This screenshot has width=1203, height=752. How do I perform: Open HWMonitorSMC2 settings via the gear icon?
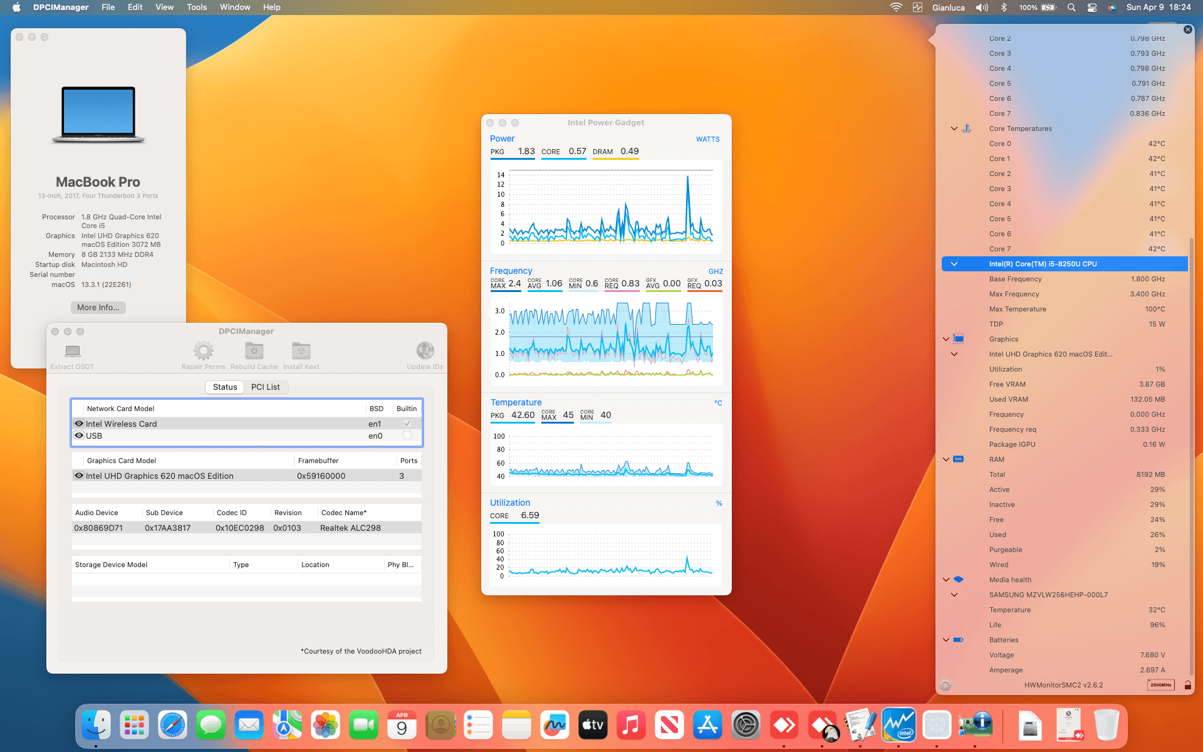945,685
